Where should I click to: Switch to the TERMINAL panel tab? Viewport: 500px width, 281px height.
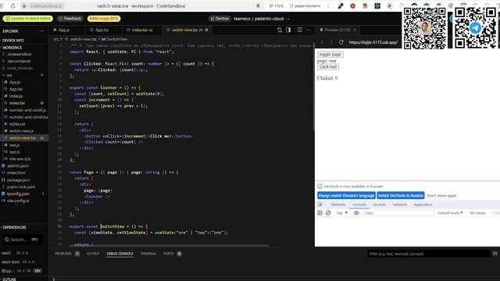pyautogui.click(x=148, y=254)
